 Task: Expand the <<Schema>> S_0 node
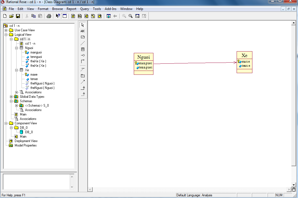[17, 106]
